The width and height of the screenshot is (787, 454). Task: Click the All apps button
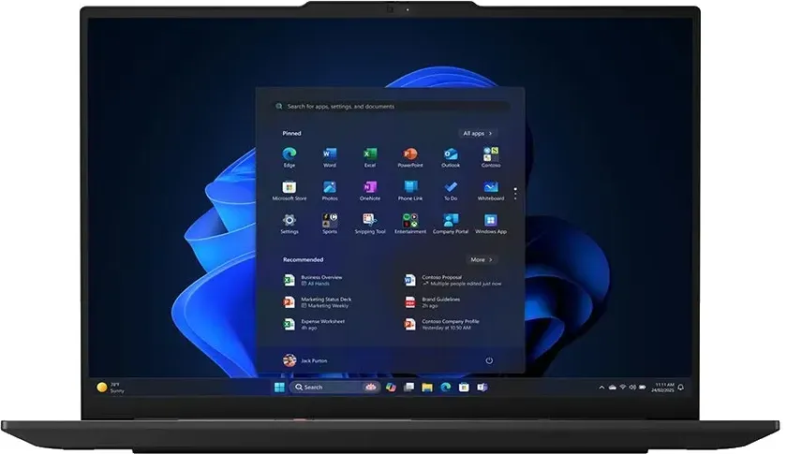tap(477, 133)
